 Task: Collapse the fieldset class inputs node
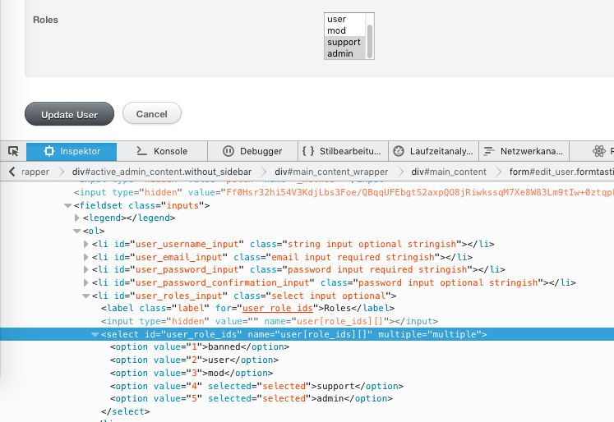click(67, 205)
